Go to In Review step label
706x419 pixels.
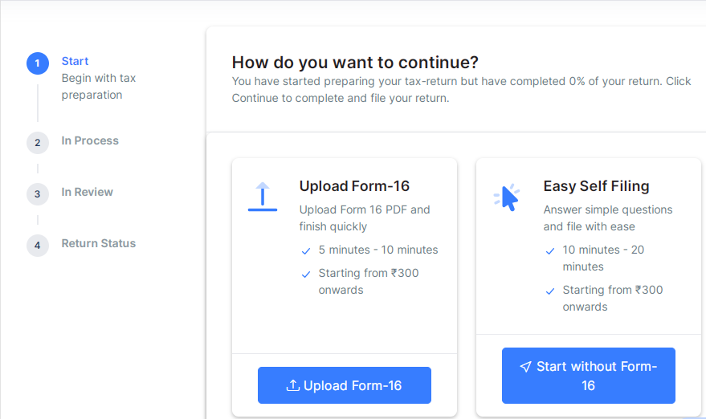[88, 192]
